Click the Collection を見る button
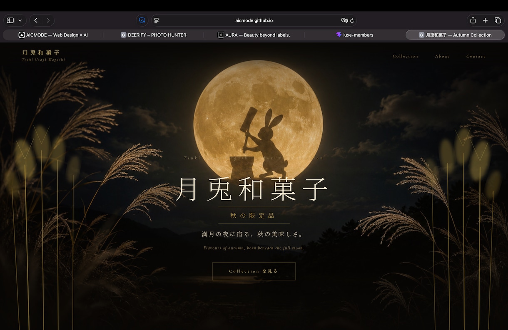This screenshot has width=508, height=330. coord(254,271)
